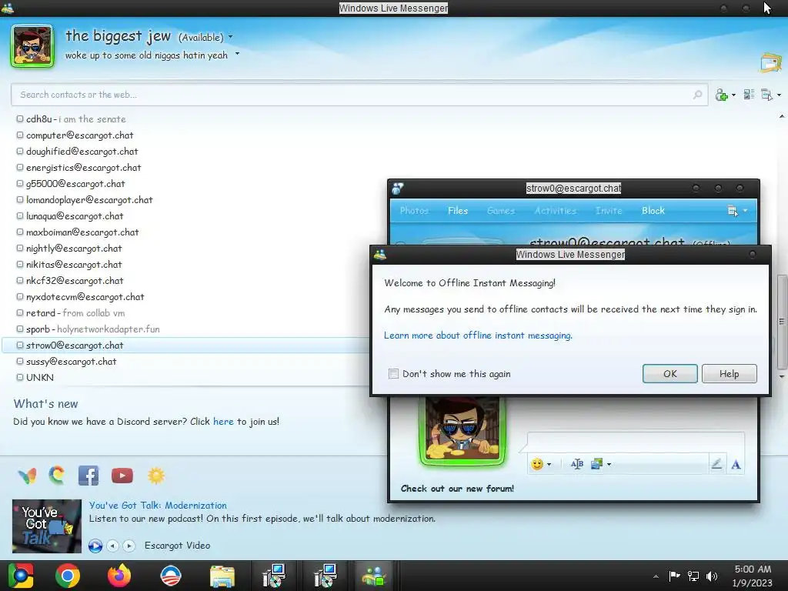Select contact cdh8u
788x591 pixels.
tap(71, 119)
